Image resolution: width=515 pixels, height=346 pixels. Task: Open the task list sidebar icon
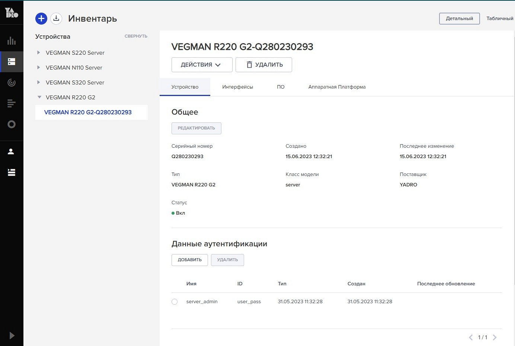[12, 172]
